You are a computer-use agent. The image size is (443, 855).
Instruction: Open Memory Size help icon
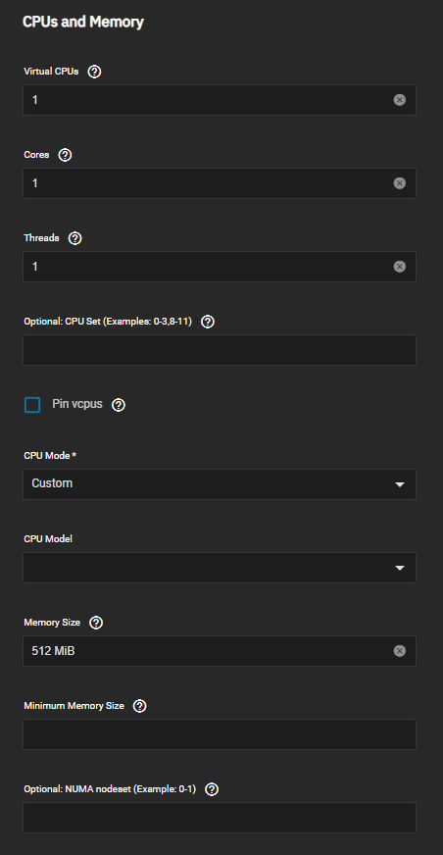pyautogui.click(x=96, y=623)
